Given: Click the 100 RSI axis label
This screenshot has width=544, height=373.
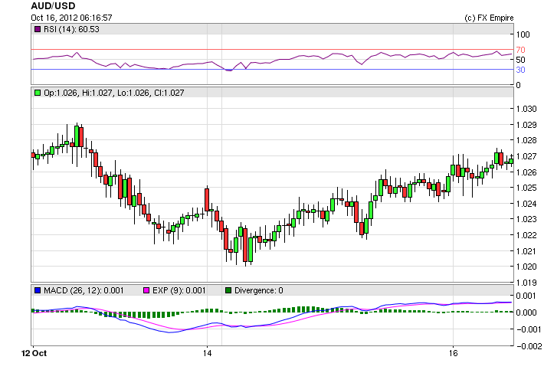Looking at the screenshot, I should 523,34.
